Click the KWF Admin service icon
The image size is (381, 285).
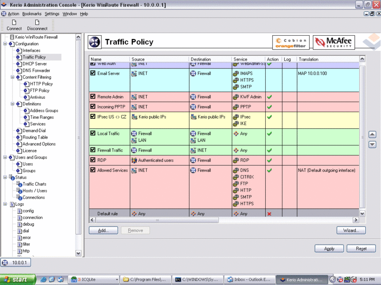coord(236,97)
